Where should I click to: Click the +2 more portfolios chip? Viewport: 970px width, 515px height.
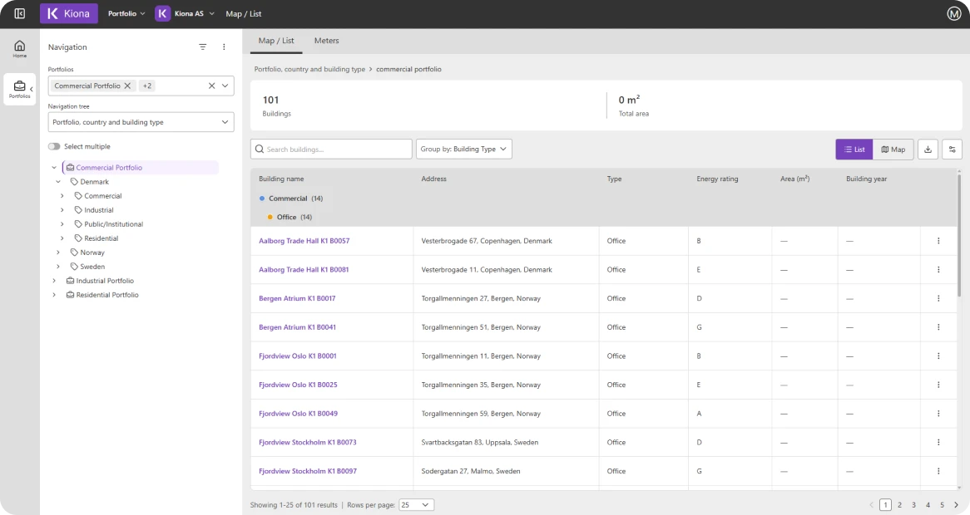[x=146, y=86]
